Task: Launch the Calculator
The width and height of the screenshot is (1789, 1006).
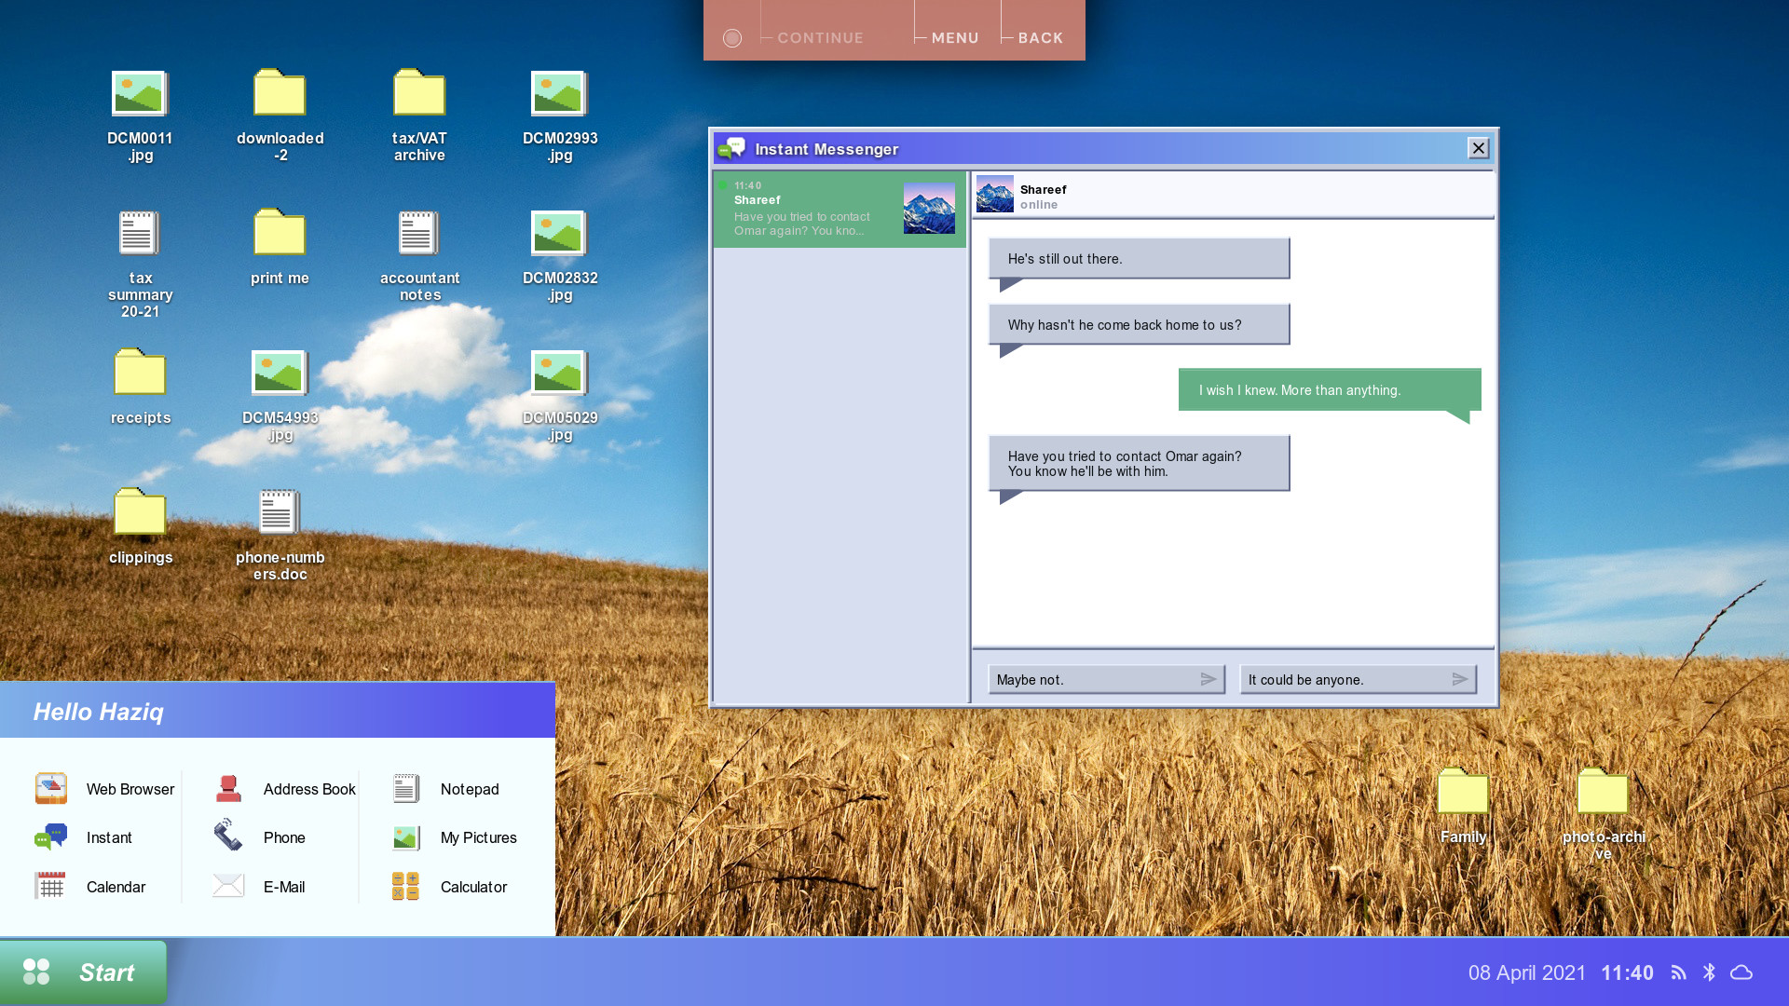Action: (473, 886)
